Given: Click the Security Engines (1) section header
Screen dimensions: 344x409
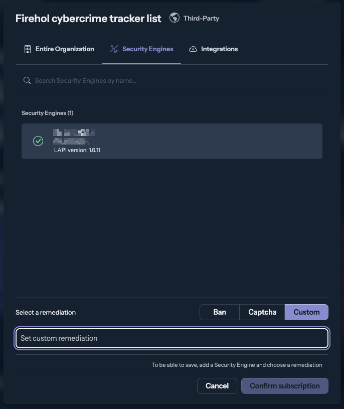Looking at the screenshot, I should point(48,113).
